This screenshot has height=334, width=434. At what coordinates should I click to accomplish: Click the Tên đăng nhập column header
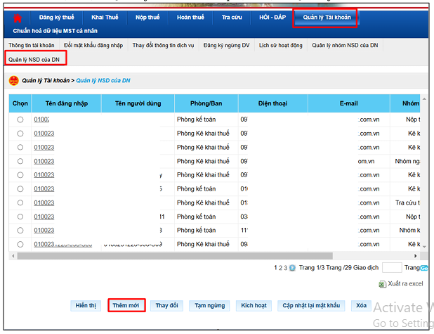point(67,103)
